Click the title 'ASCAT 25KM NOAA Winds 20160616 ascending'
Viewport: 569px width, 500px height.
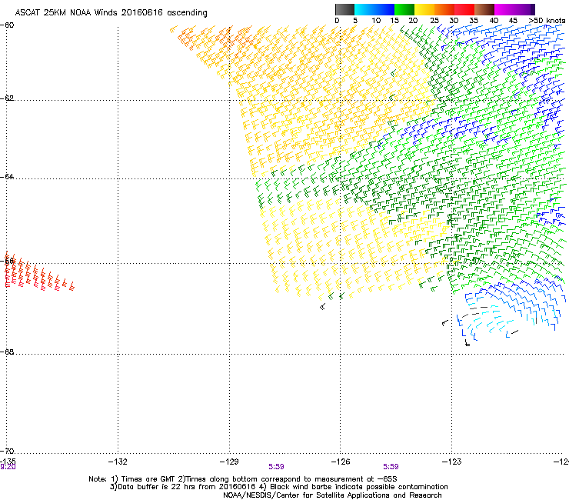click(111, 13)
